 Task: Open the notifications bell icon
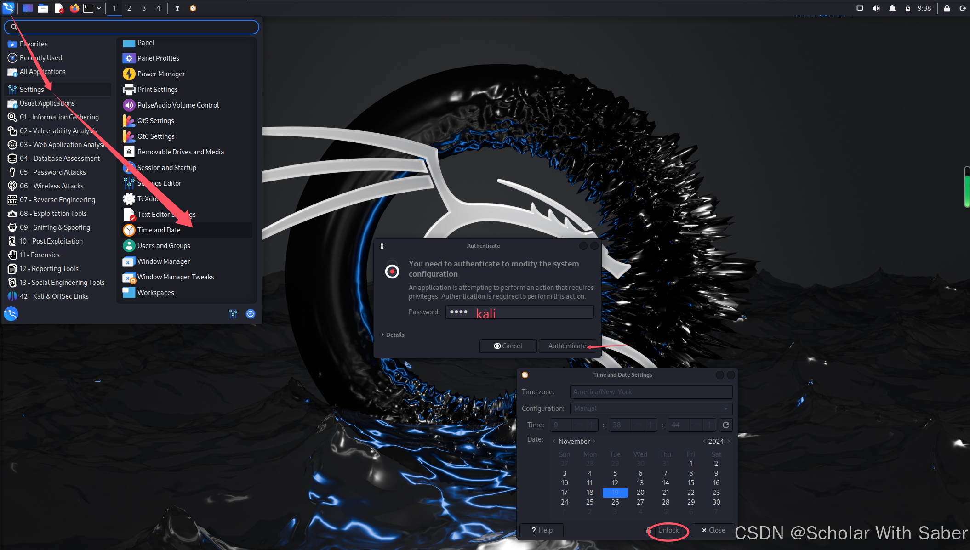coord(892,8)
